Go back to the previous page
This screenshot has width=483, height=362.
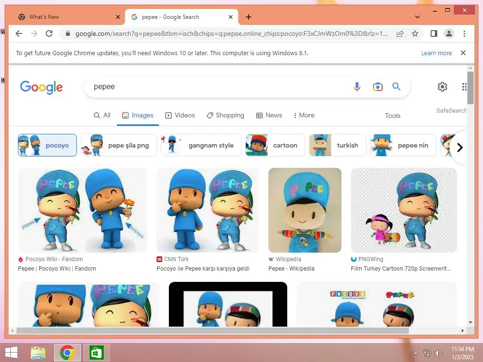19,33
